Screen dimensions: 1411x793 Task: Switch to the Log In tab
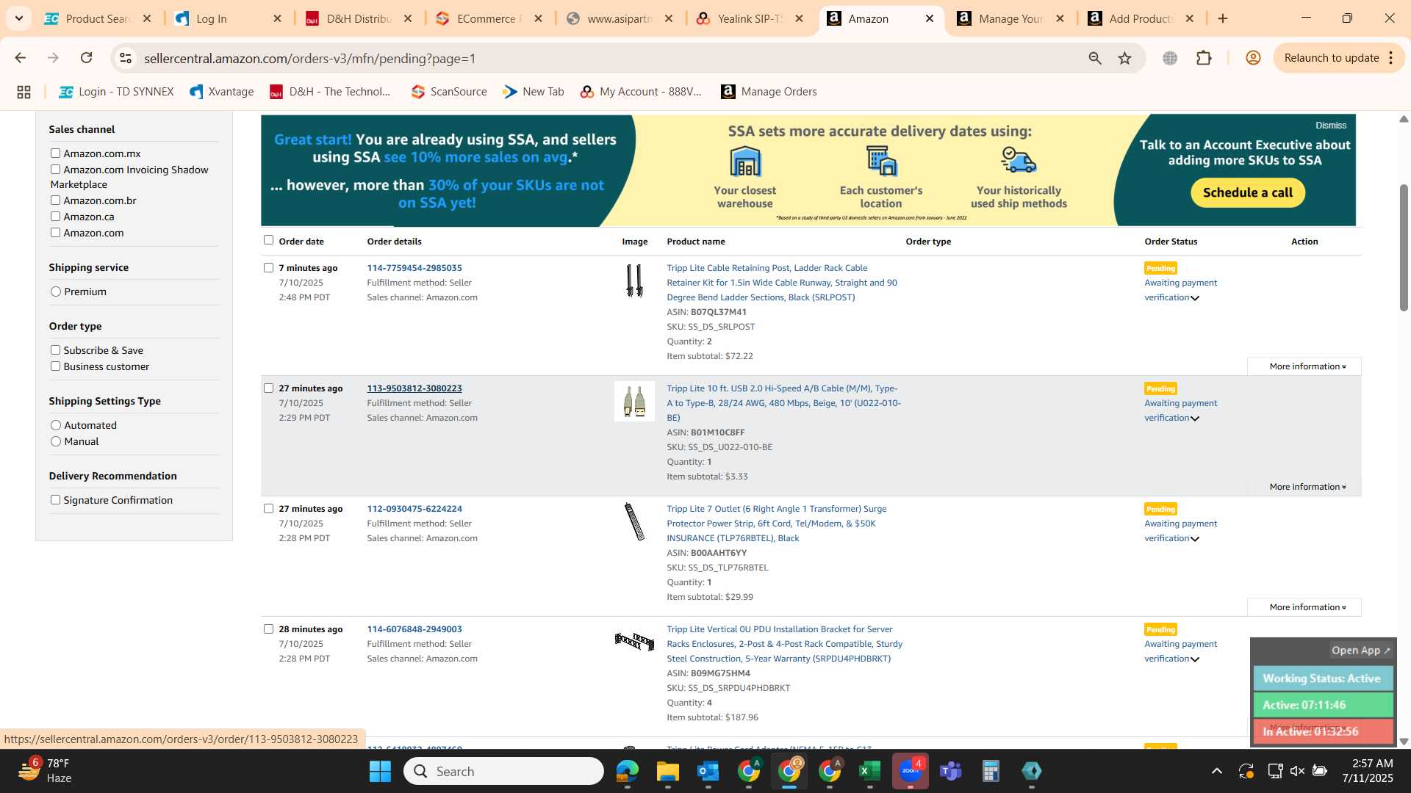228,18
